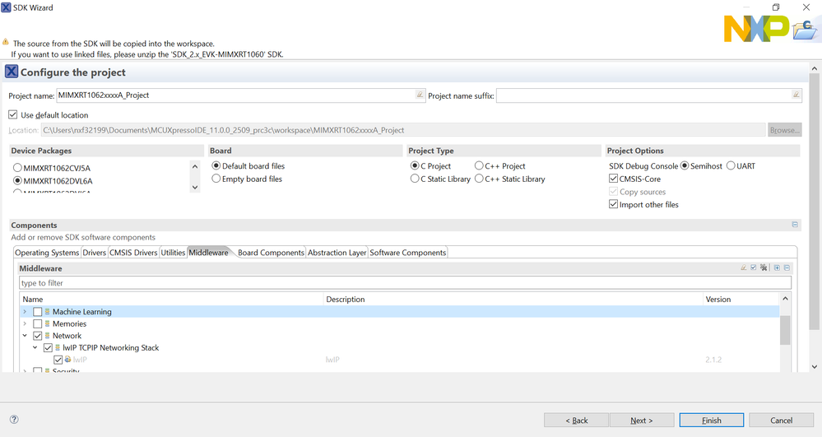822x437 pixels.
Task: Click the lwIP TCPIP Networking Stack icon
Action: pos(58,347)
